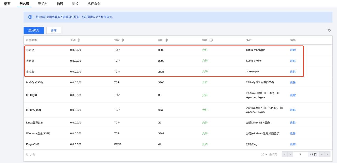The image size is (337, 163).
Task: Go to the last page arrow icon
Action: (328, 155)
